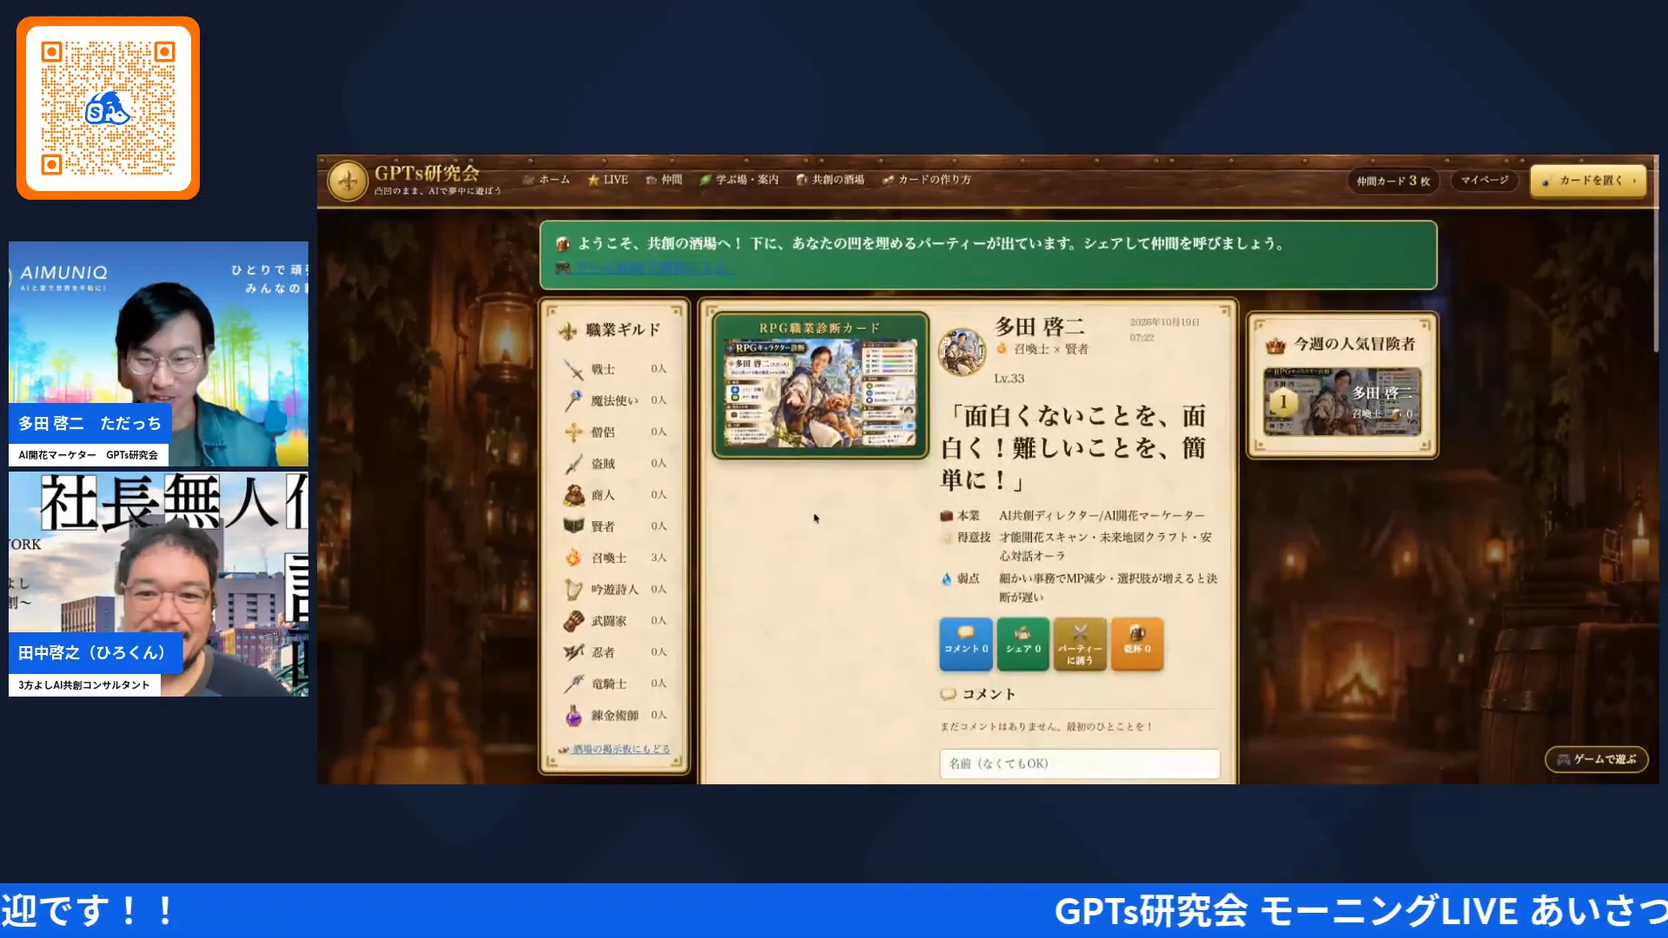Select the 賢者 book icon

(573, 526)
